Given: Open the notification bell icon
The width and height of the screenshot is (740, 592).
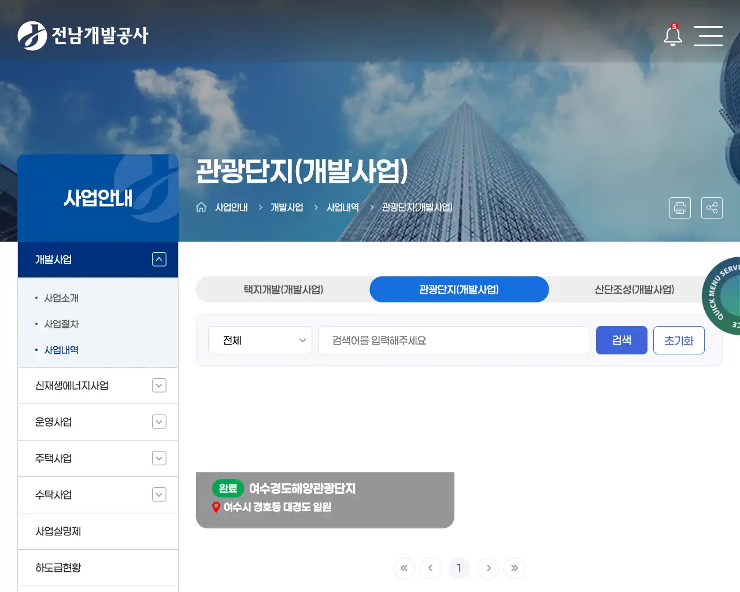Looking at the screenshot, I should click(x=672, y=35).
